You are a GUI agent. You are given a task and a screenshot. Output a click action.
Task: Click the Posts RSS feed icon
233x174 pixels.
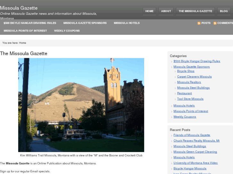click(199, 23)
